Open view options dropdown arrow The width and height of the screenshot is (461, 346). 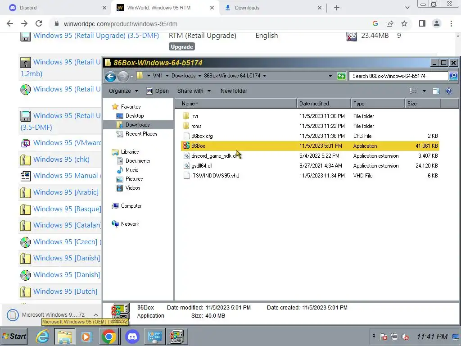pos(424,91)
